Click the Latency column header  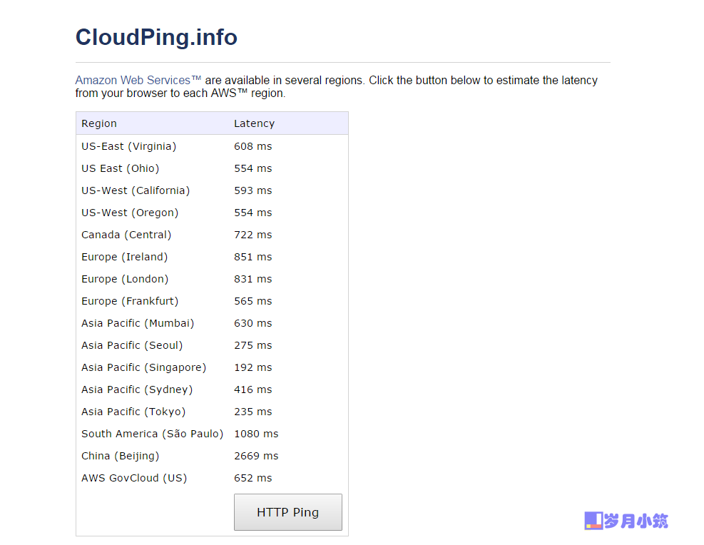coord(254,123)
